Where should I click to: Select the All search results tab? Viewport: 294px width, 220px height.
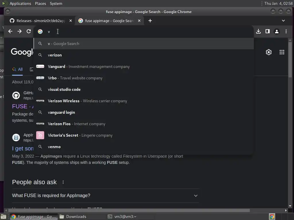click(18, 69)
